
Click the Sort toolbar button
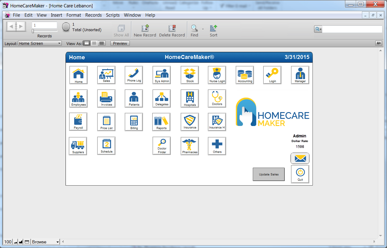[x=214, y=31]
